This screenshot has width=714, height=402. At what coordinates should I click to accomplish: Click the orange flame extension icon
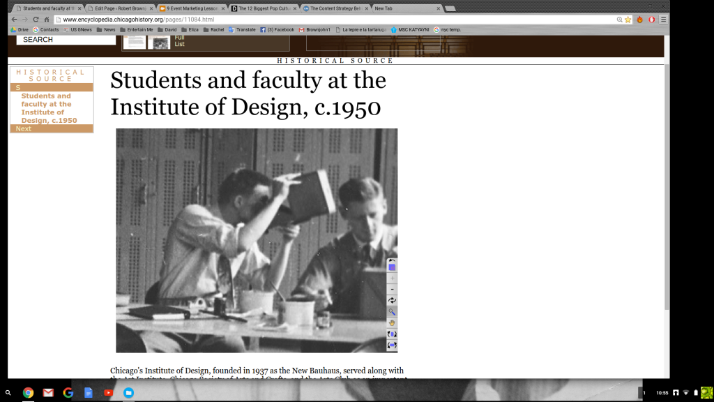point(640,20)
